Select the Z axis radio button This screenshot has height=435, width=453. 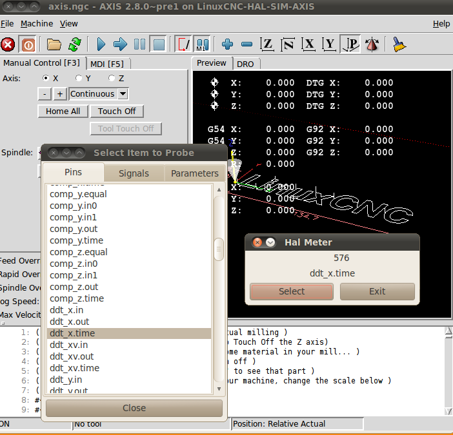[x=112, y=78]
